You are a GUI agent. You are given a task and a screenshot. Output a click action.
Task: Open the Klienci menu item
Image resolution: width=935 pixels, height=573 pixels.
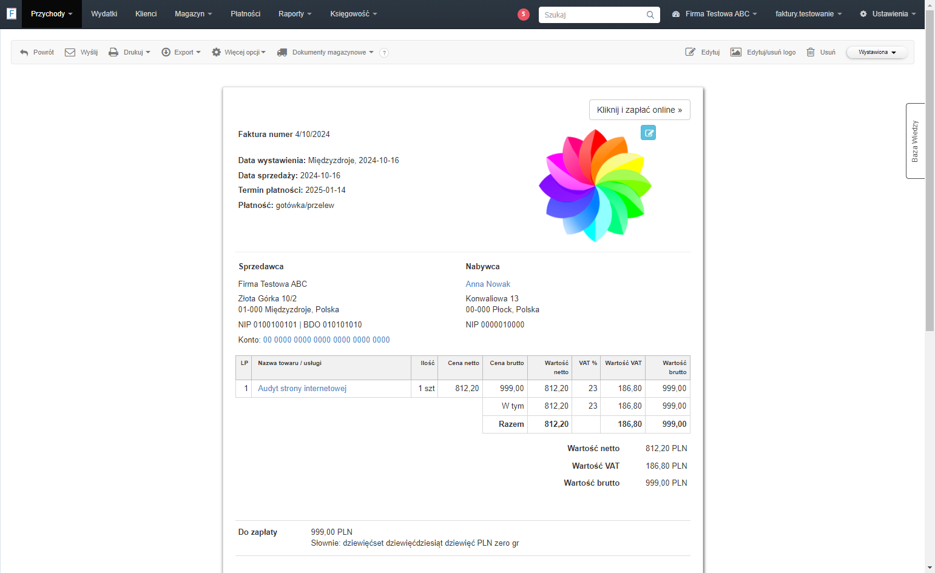146,14
